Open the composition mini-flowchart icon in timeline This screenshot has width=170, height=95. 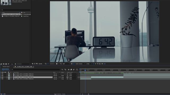[x=62, y=70]
